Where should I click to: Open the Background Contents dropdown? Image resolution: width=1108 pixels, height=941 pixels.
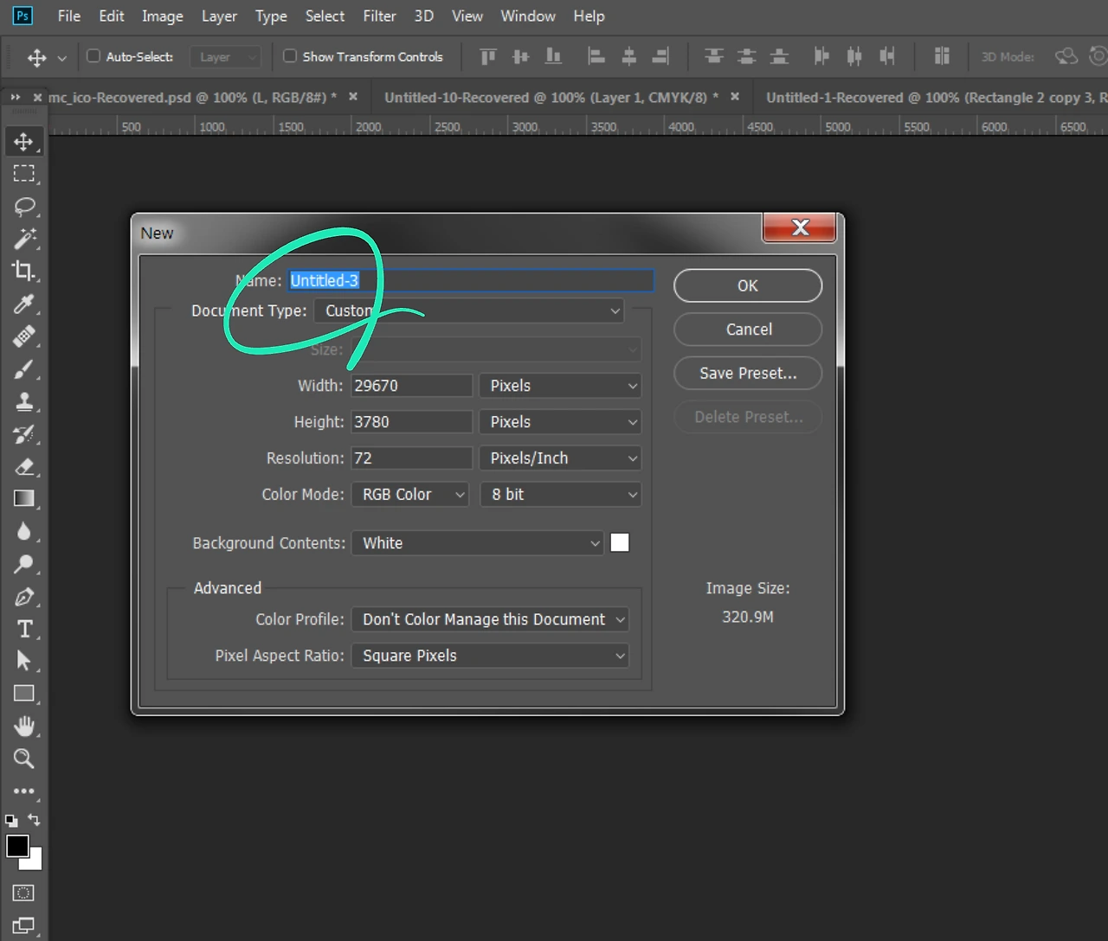click(x=478, y=543)
